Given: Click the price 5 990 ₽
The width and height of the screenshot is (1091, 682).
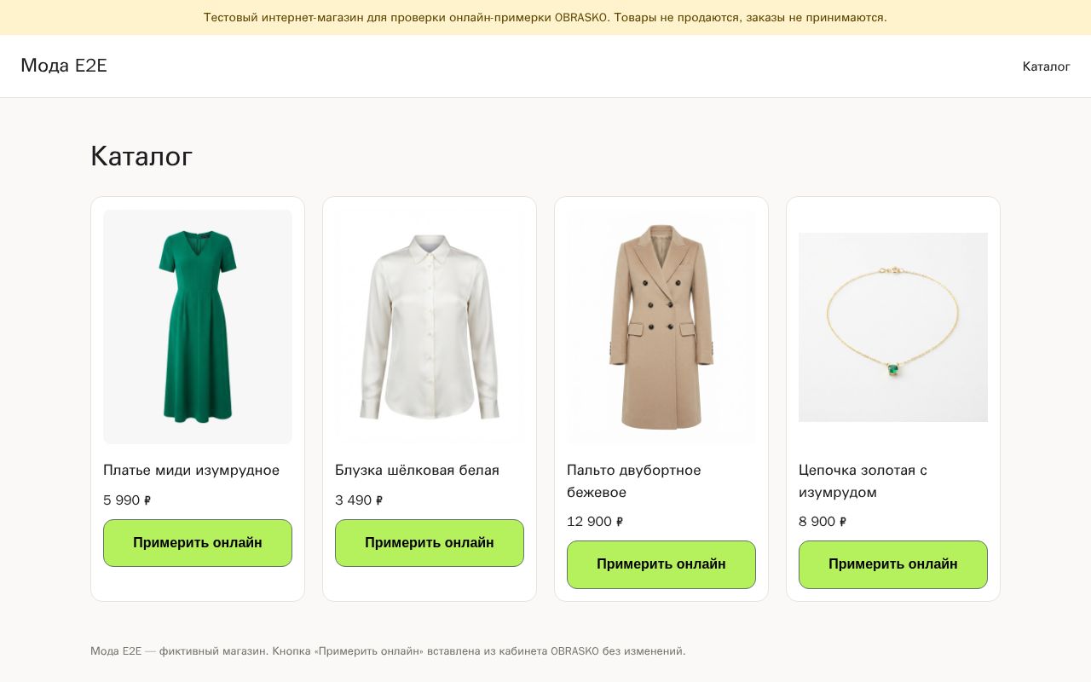Looking at the screenshot, I should click(127, 500).
